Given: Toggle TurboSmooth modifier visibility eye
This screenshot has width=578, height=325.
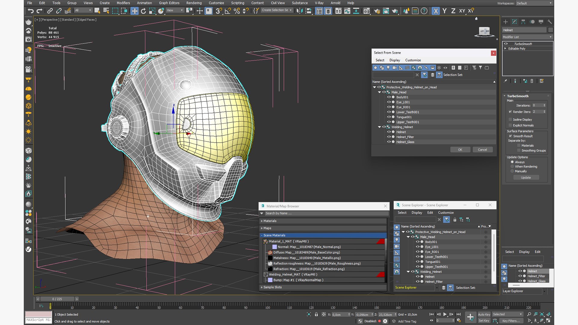Looking at the screenshot, I should point(506,44).
